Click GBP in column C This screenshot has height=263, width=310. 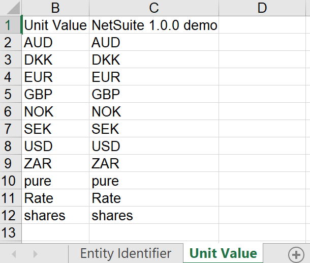pos(154,94)
